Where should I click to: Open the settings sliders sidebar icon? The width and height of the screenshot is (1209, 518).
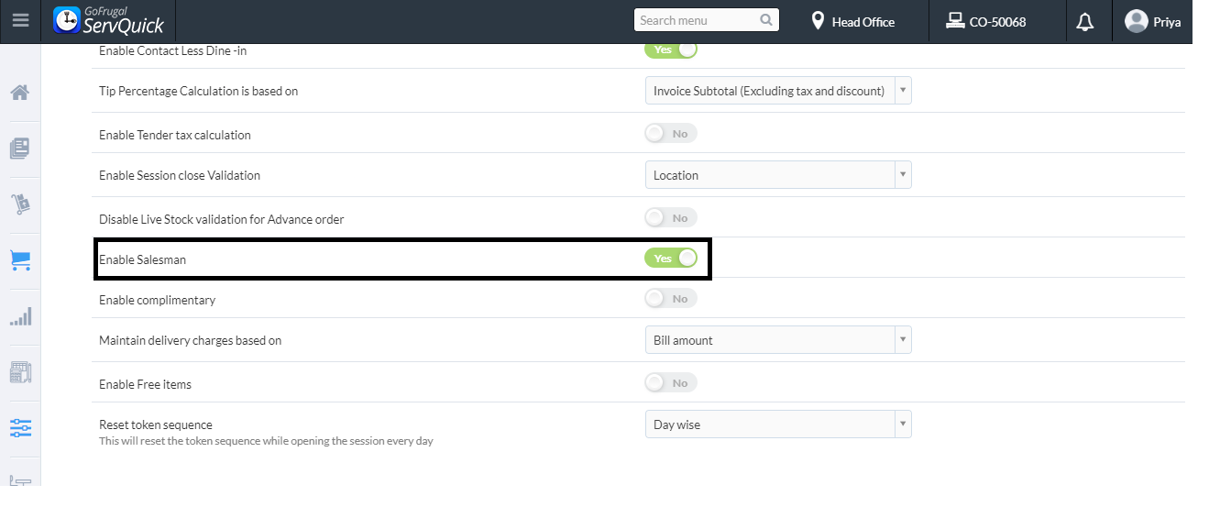click(20, 427)
